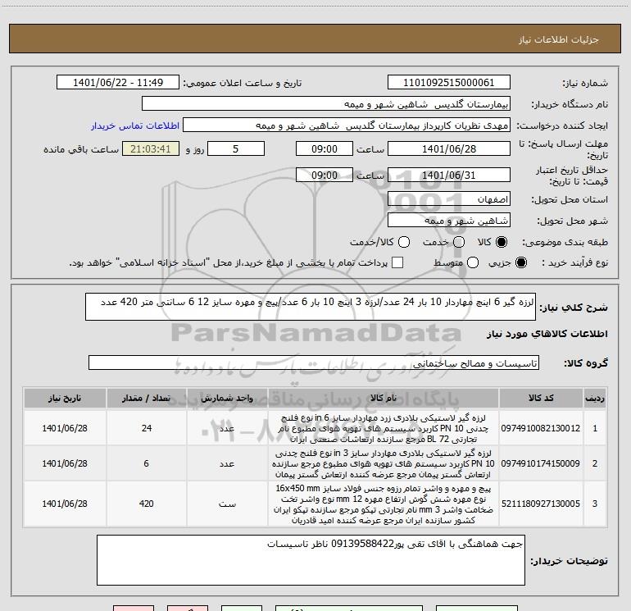
Task: Select the متوسط purchase type radio
Action: point(473,262)
